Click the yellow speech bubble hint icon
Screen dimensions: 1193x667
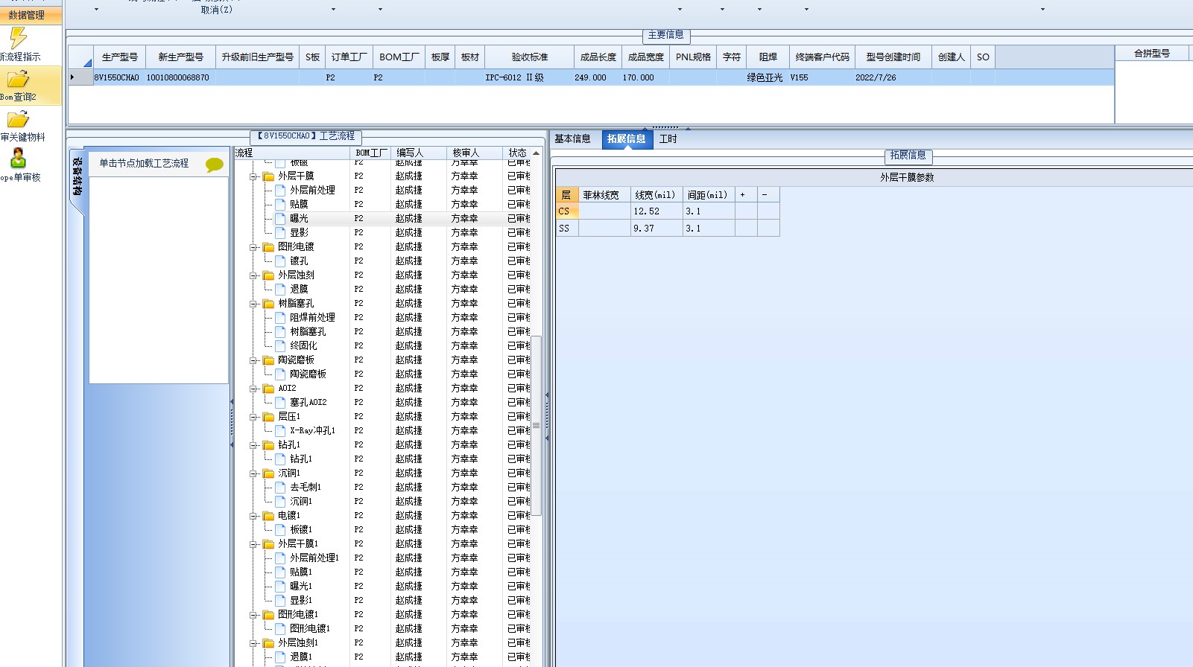pos(215,165)
